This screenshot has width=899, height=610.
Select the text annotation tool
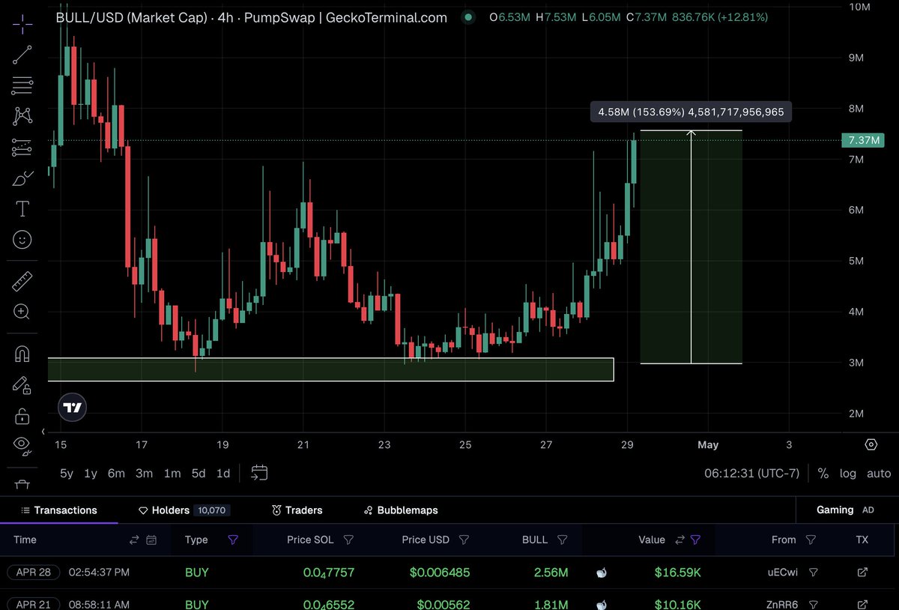tap(22, 209)
